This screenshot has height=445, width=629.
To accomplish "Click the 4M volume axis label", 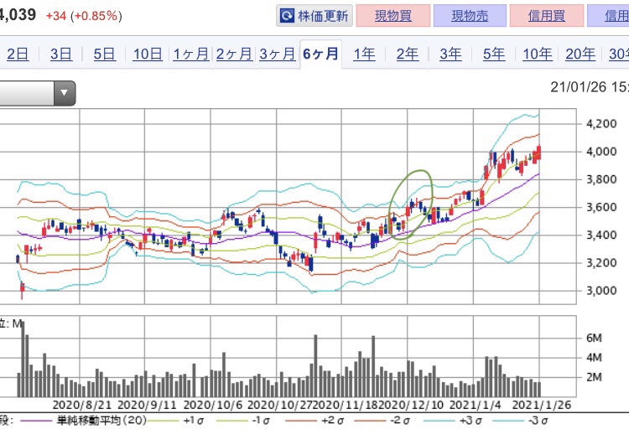I will 594,358.
